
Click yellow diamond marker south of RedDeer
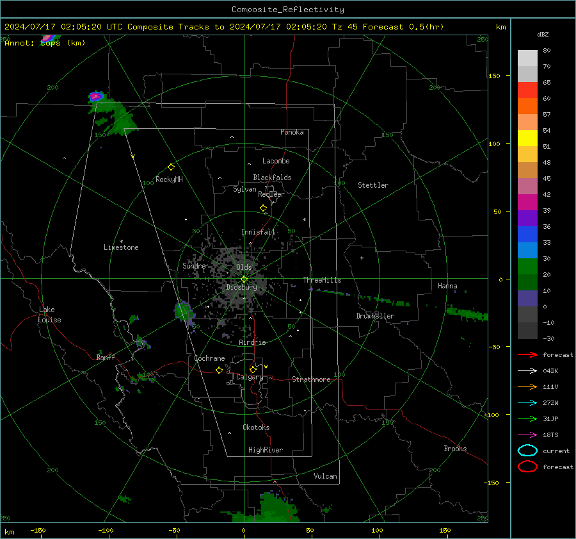coord(263,208)
